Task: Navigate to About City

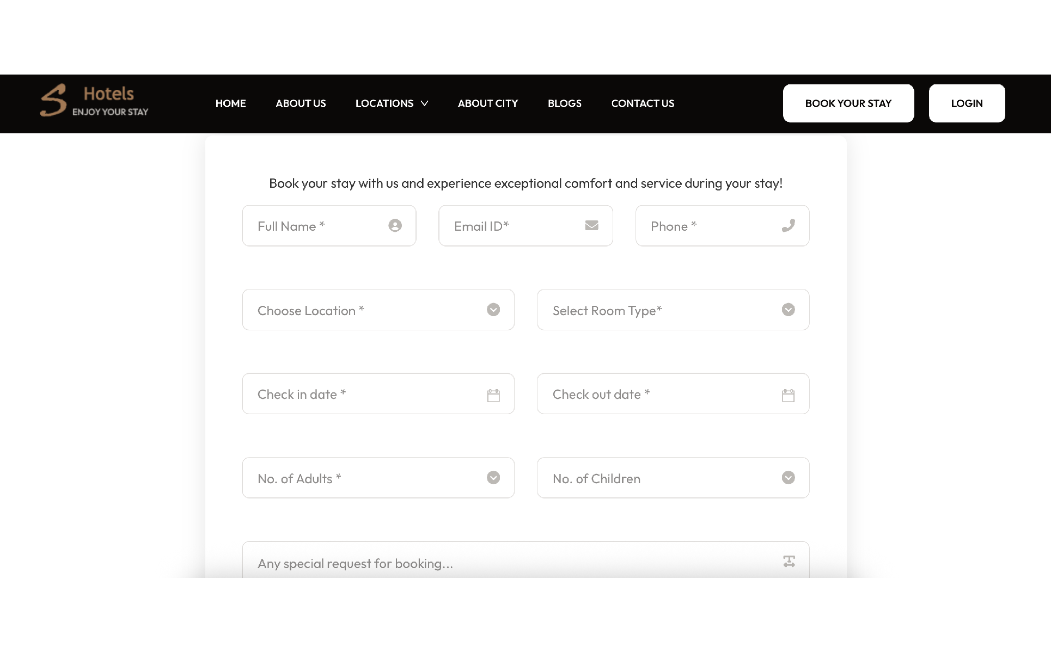Action: tap(487, 103)
